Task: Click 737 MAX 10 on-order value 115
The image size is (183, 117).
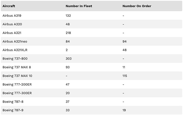Action: pyautogui.click(x=125, y=76)
